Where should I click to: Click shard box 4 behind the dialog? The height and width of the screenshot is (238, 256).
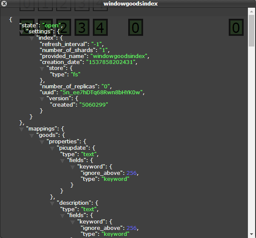point(100,27)
